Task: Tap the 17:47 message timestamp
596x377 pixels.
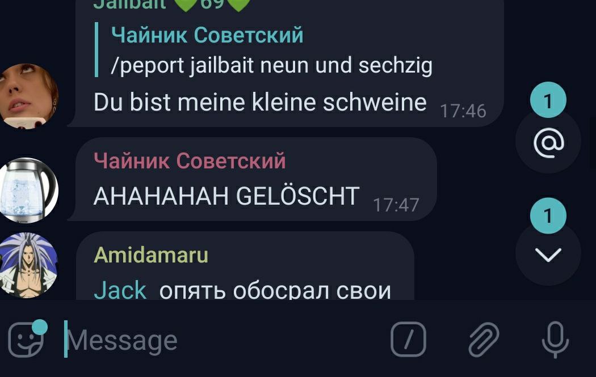Action: pyautogui.click(x=396, y=205)
